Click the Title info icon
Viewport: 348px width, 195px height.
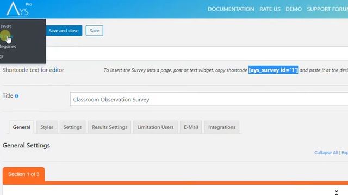17,96
